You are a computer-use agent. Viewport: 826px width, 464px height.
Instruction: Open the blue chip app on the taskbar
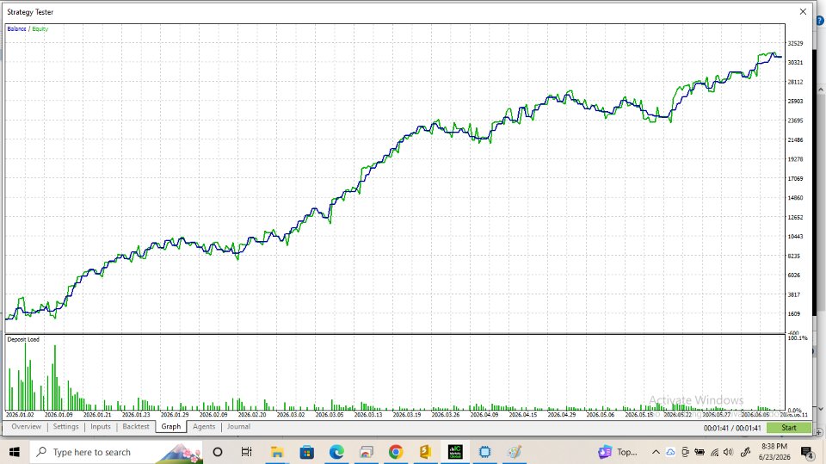pos(484,452)
